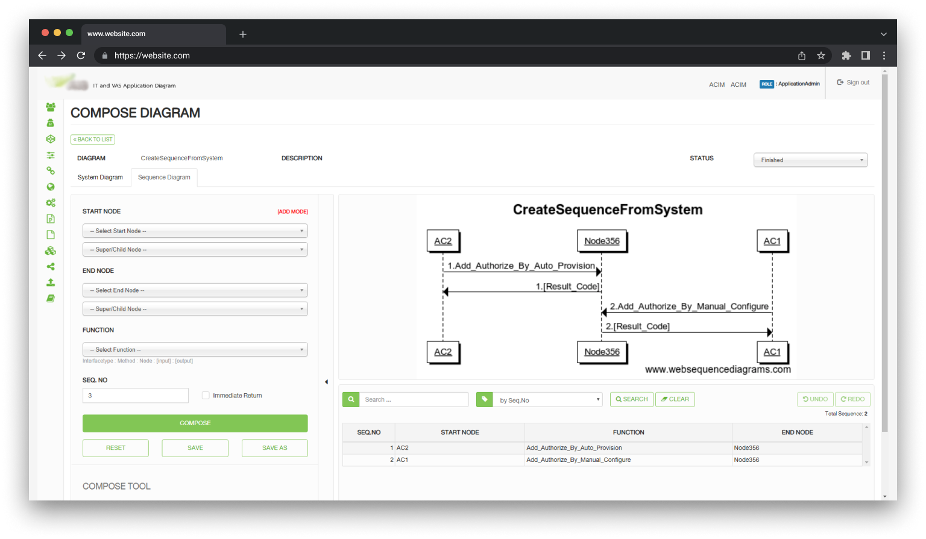This screenshot has width=926, height=539.
Task: Click the RESET button
Action: click(x=116, y=448)
